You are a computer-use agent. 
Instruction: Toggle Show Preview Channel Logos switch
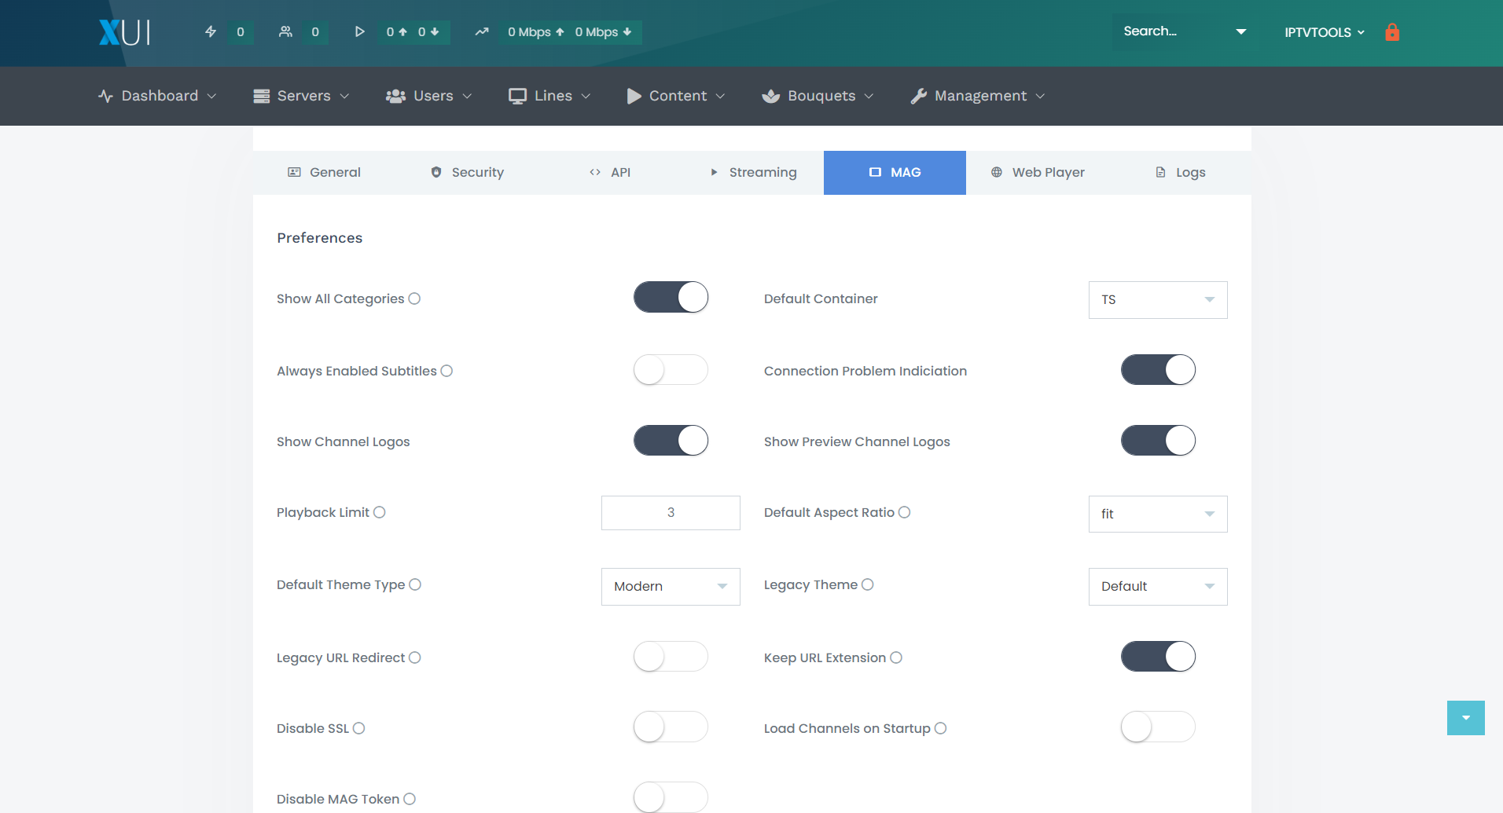pos(1158,440)
